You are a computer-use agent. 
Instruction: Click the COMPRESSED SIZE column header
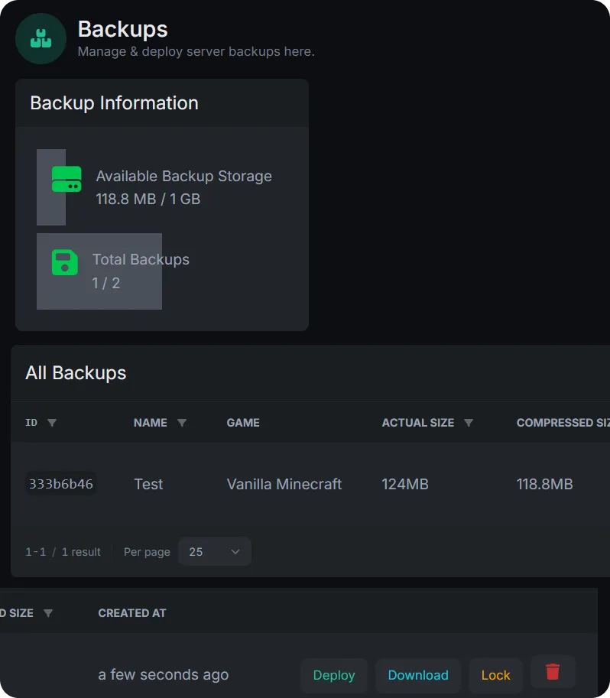pyautogui.click(x=563, y=423)
